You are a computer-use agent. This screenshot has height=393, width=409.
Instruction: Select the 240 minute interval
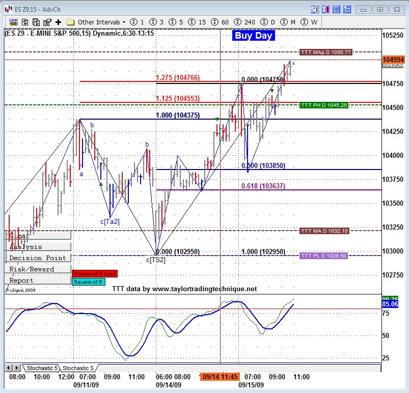244,22
